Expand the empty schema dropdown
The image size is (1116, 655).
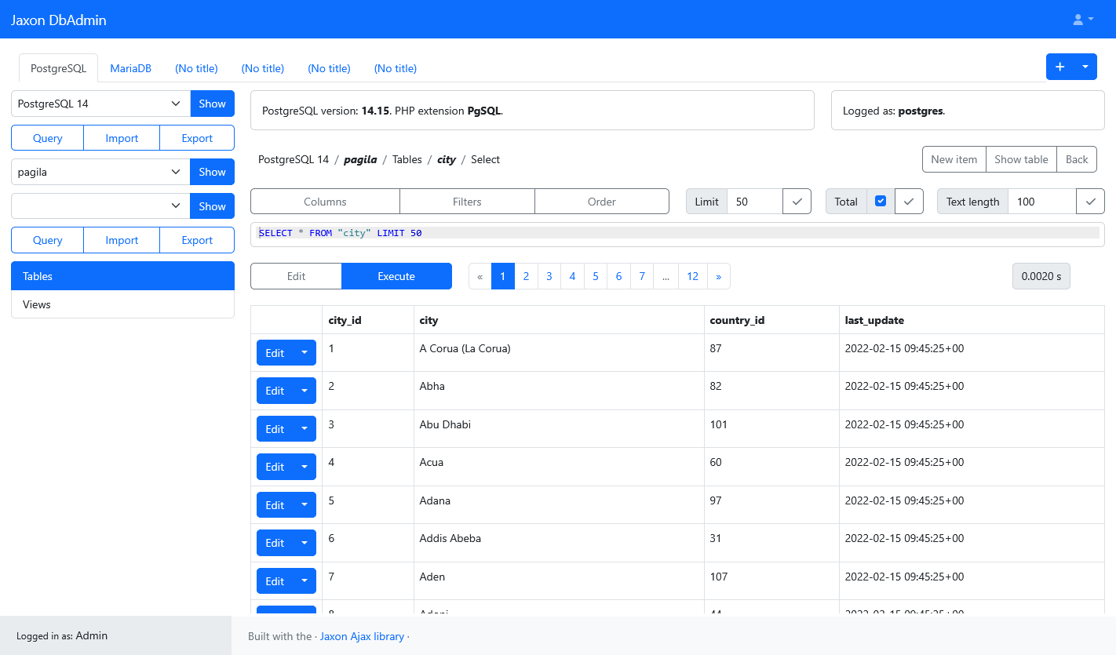pyautogui.click(x=100, y=206)
